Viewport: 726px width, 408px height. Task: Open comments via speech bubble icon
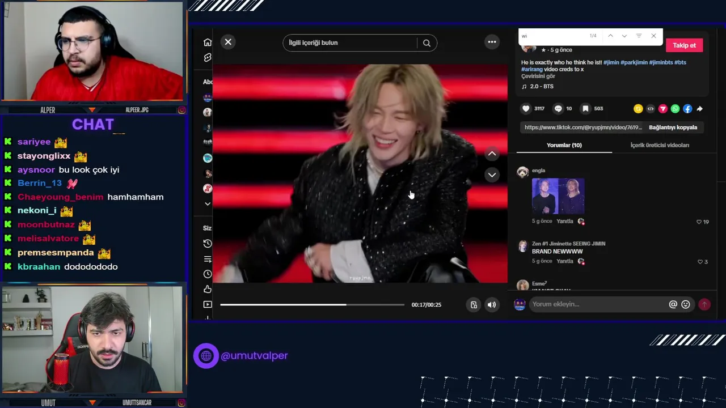point(558,109)
